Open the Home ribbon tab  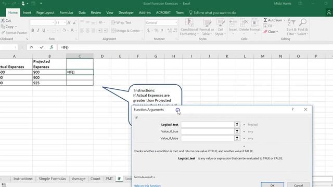coord(13,12)
